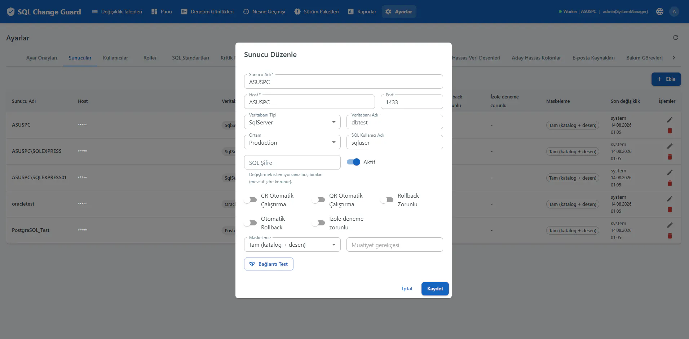
Task: Click into the Veritabanı Adı field
Action: pos(394,122)
